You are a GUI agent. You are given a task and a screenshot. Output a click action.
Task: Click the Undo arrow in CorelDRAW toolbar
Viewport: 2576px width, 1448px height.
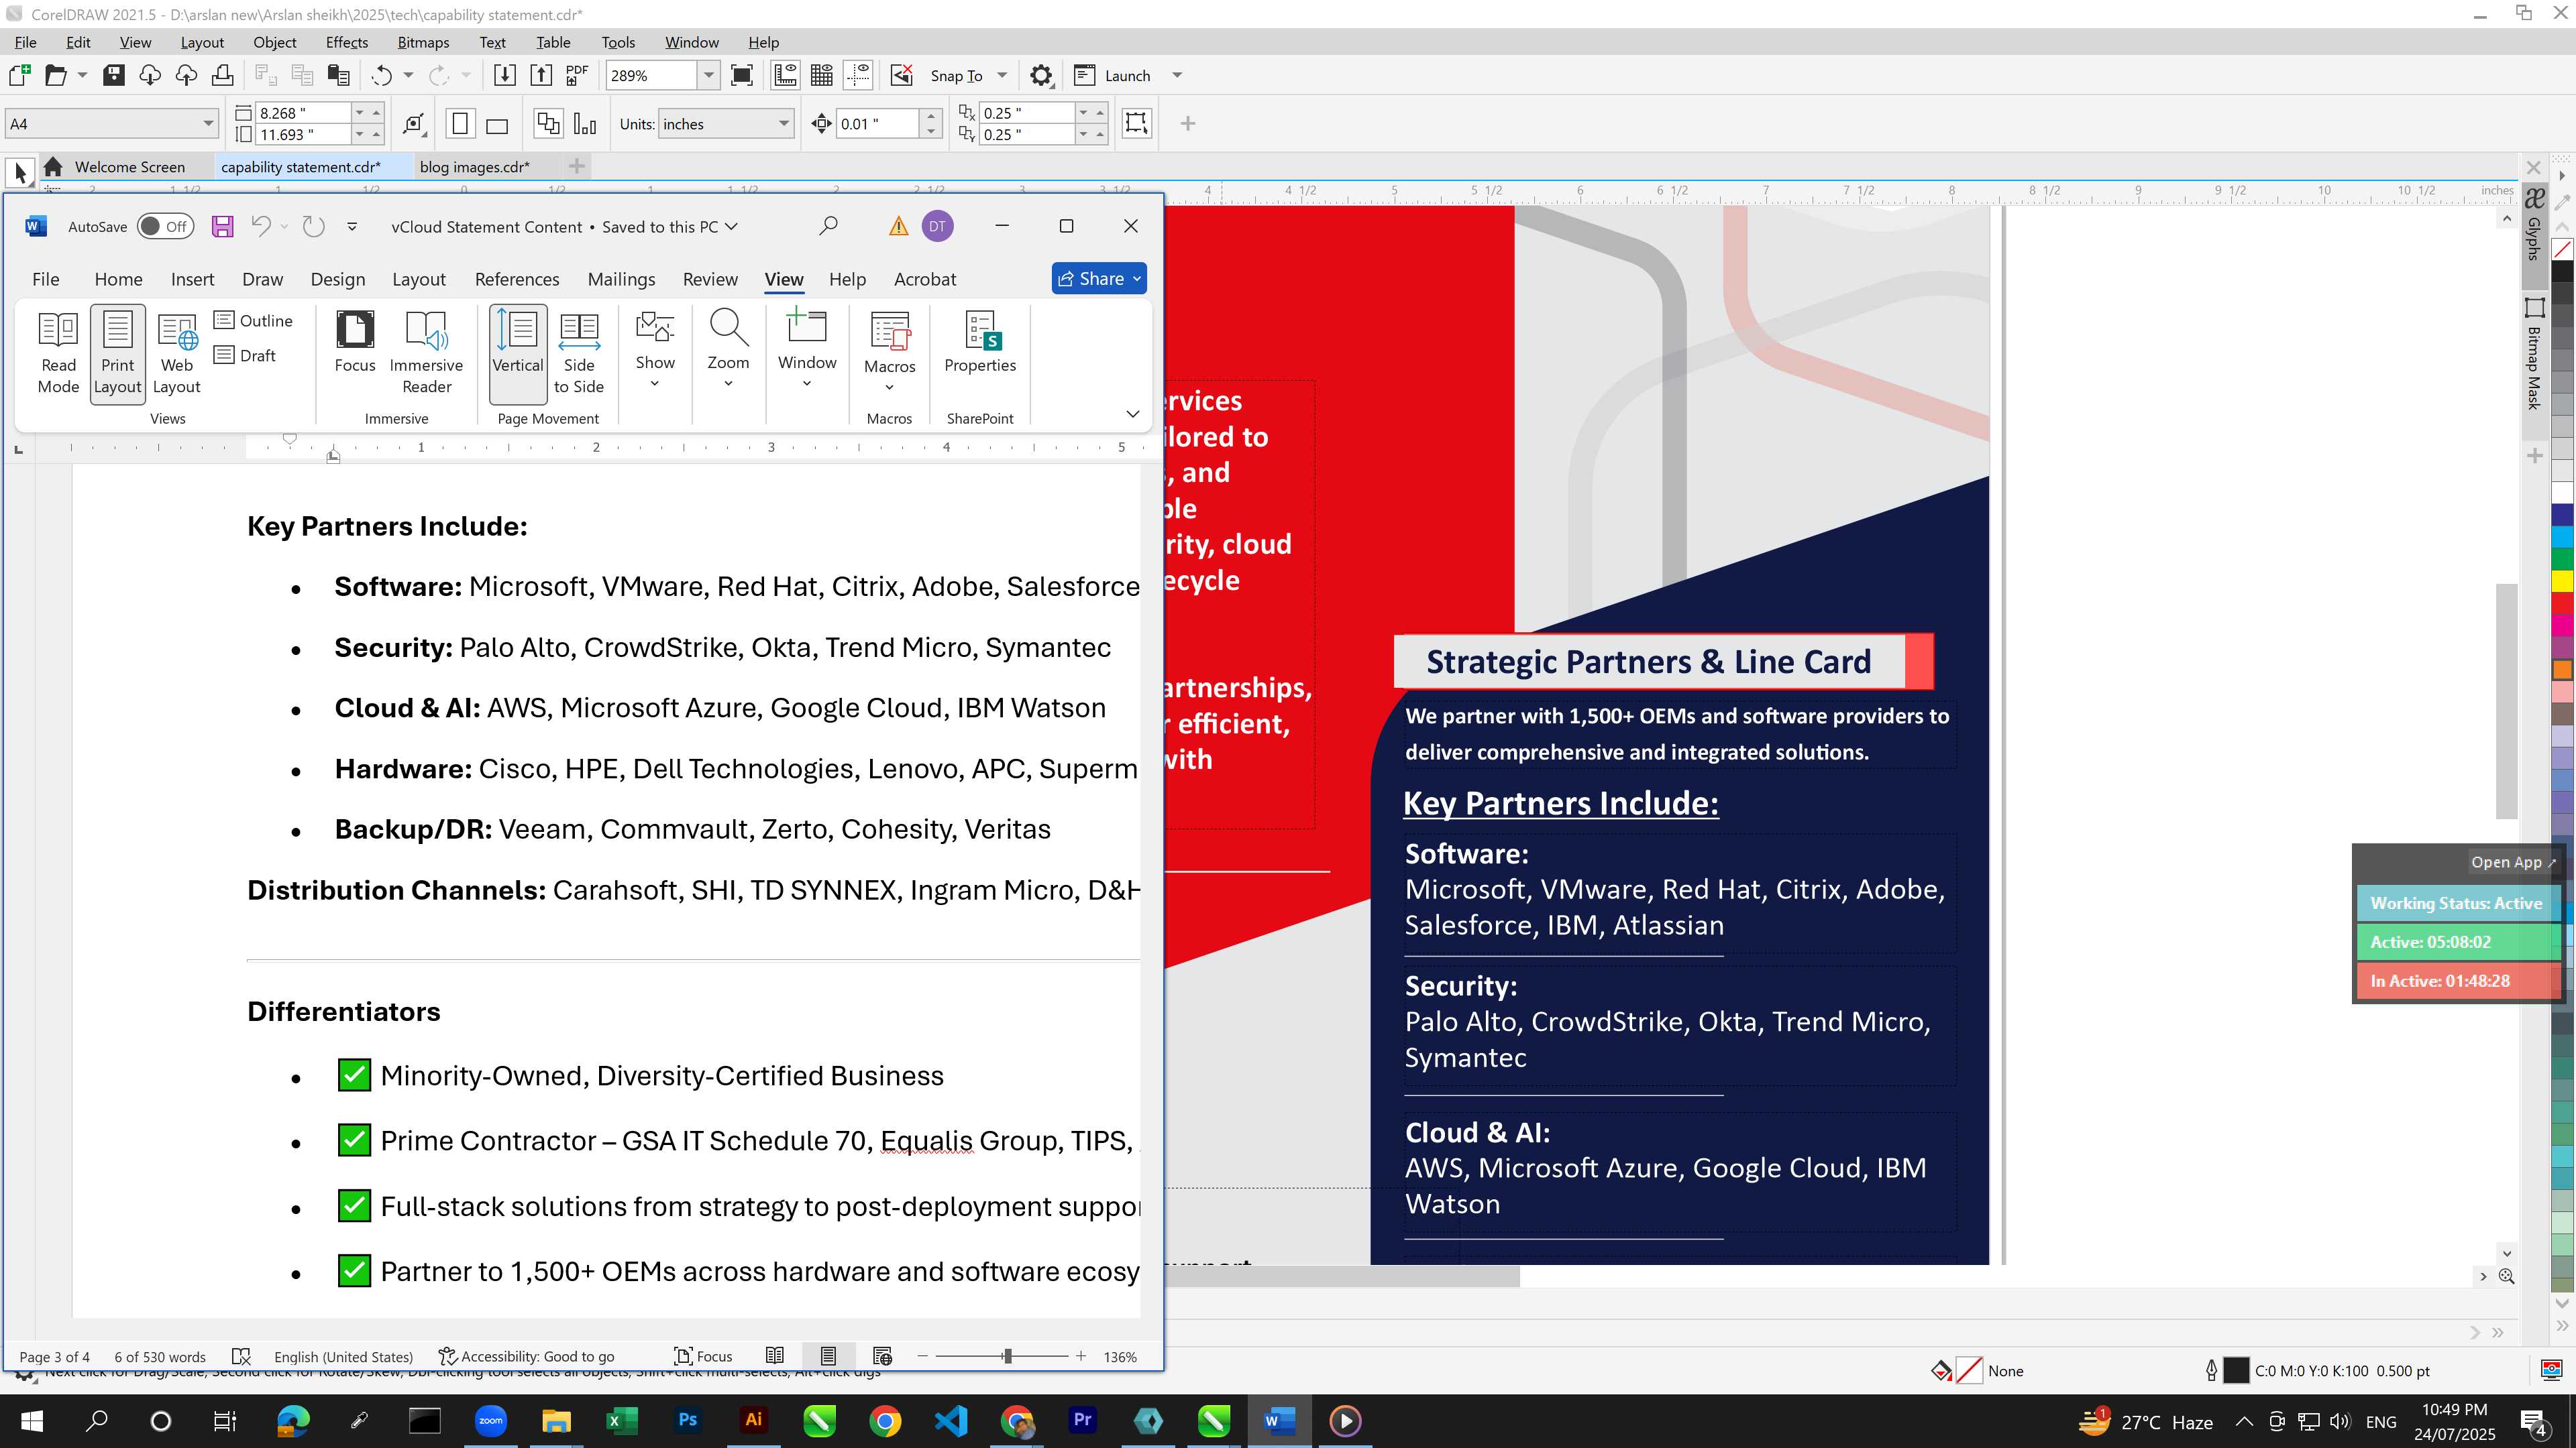point(381,75)
